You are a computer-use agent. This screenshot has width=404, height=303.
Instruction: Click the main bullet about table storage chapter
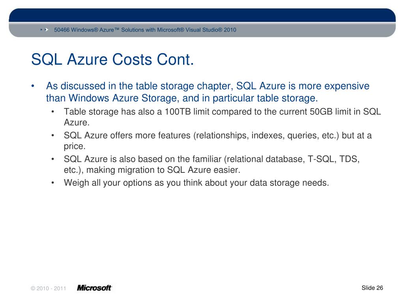tap(208, 92)
